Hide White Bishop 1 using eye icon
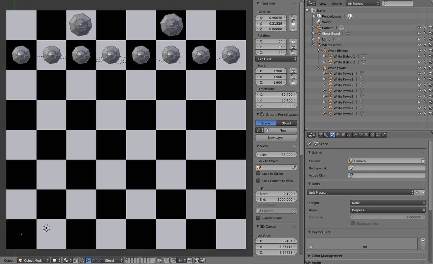This screenshot has height=264, width=433. [x=419, y=56]
